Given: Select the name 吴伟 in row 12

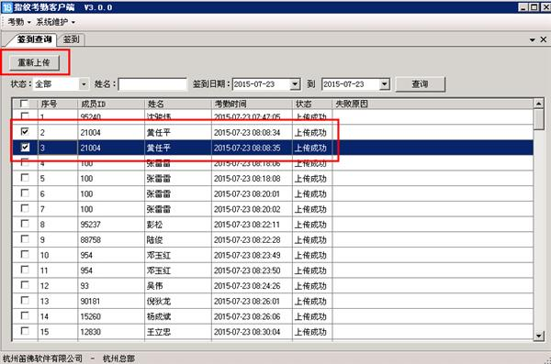Looking at the screenshot, I should 154,286.
